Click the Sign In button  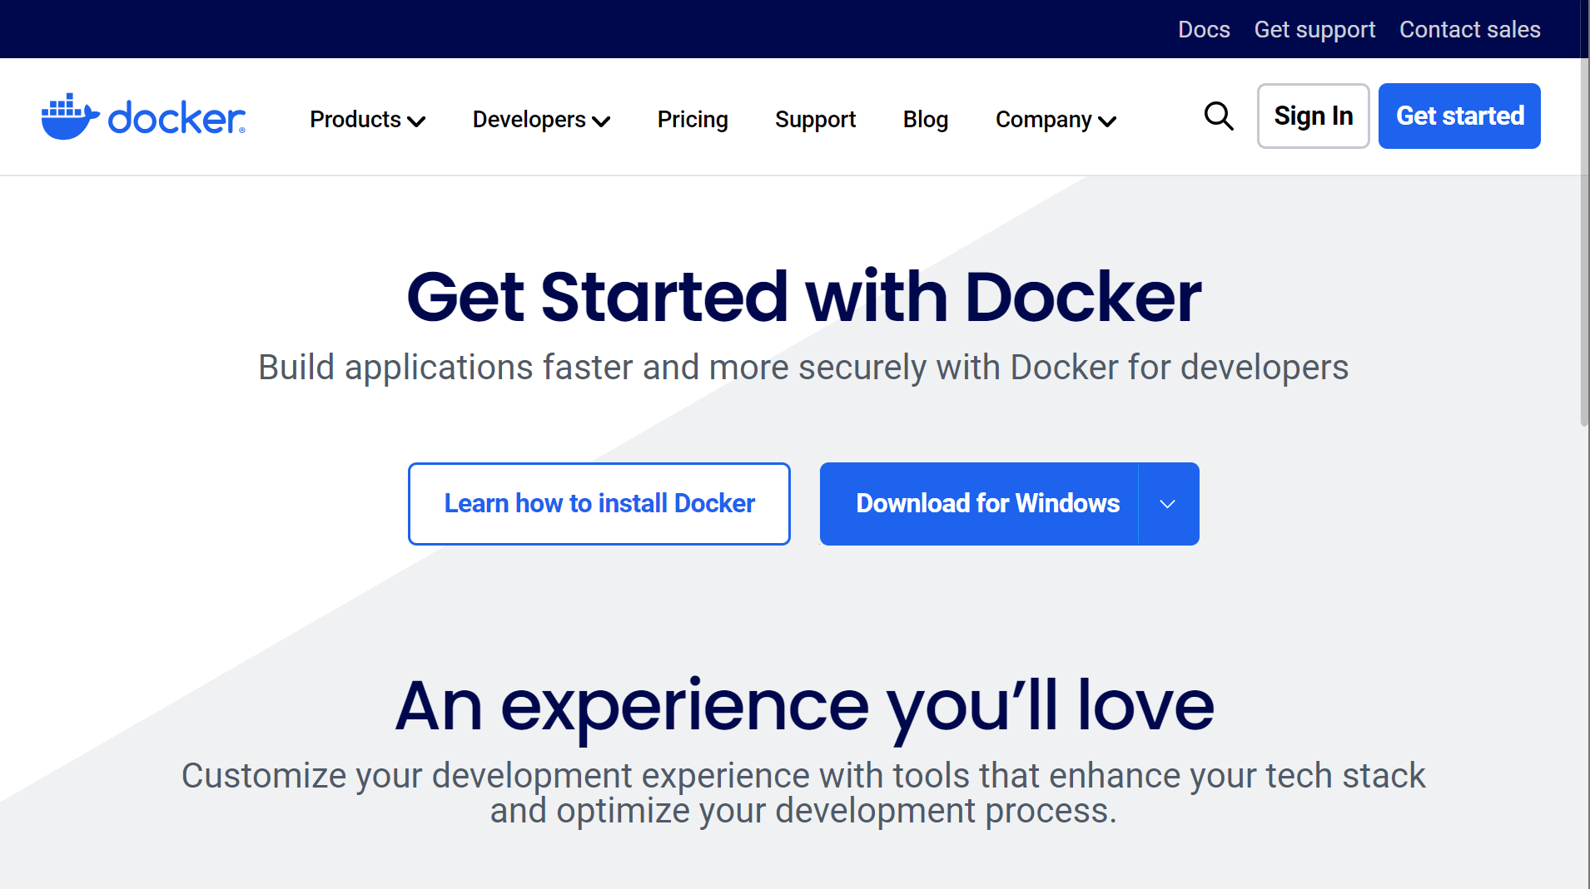[x=1314, y=116]
